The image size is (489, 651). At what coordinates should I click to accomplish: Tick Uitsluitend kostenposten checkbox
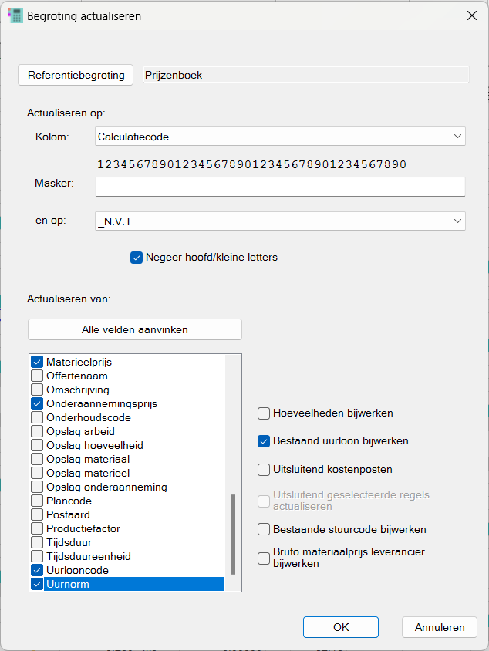(264, 469)
